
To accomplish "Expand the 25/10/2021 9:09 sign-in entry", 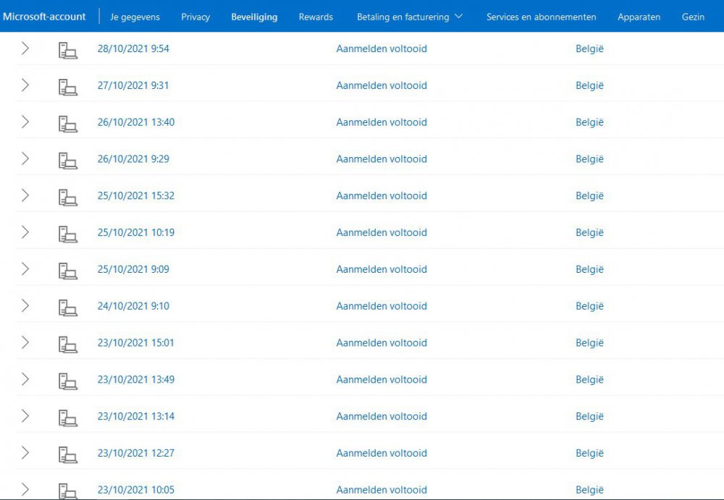I will click(25, 268).
